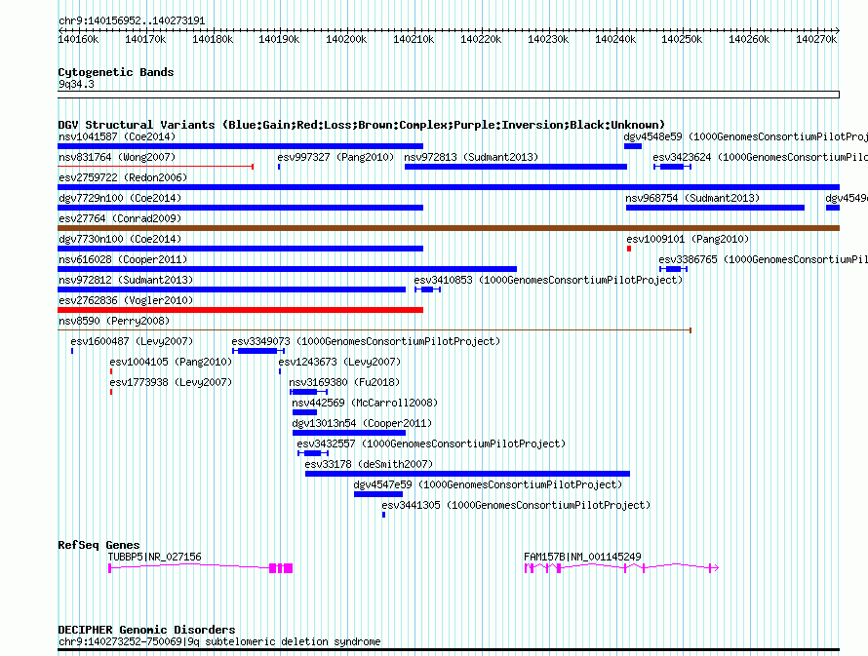Open the esv997327 (Pang2010) variant
The image size is (868, 656).
pos(335,157)
